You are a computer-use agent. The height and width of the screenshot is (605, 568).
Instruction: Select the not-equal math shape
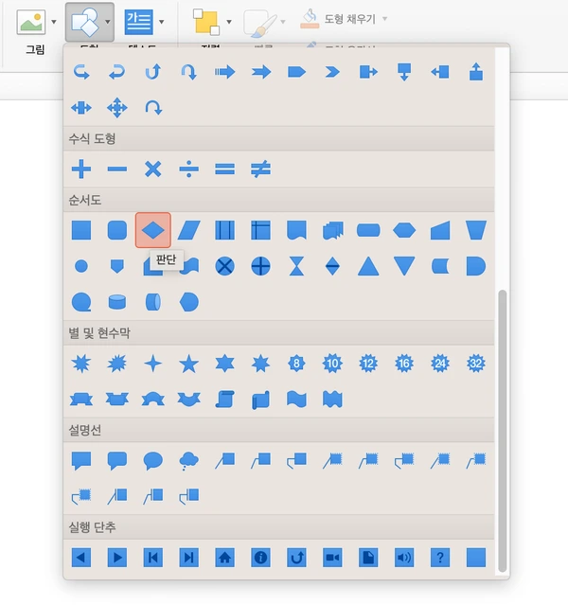pos(261,169)
